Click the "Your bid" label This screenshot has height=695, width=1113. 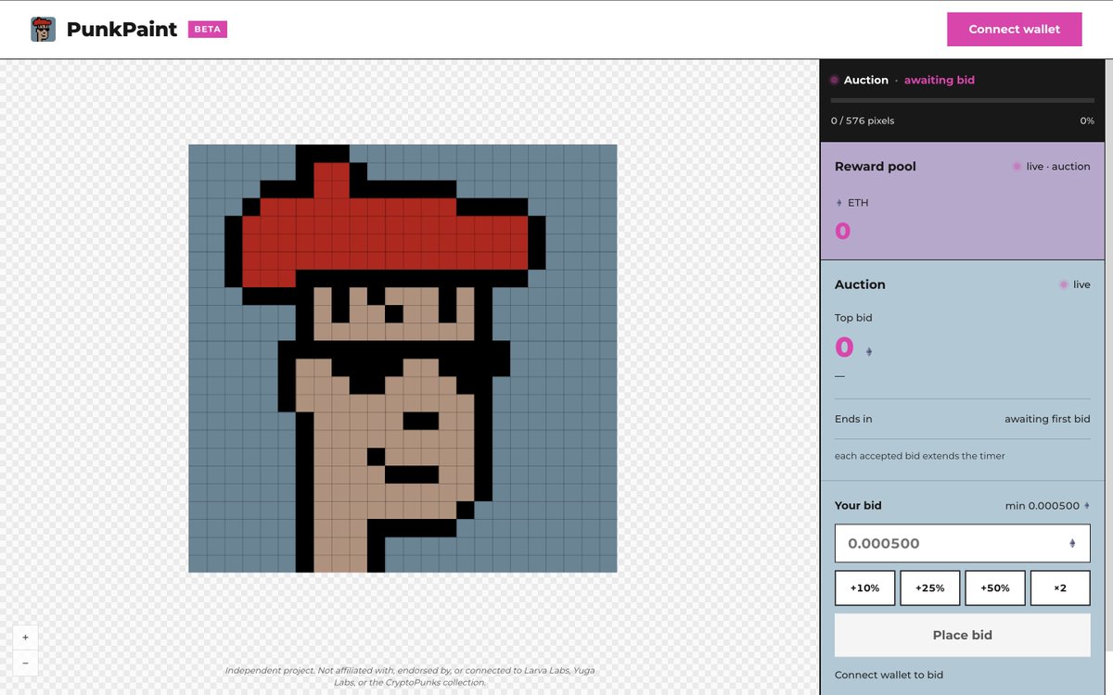click(x=858, y=506)
